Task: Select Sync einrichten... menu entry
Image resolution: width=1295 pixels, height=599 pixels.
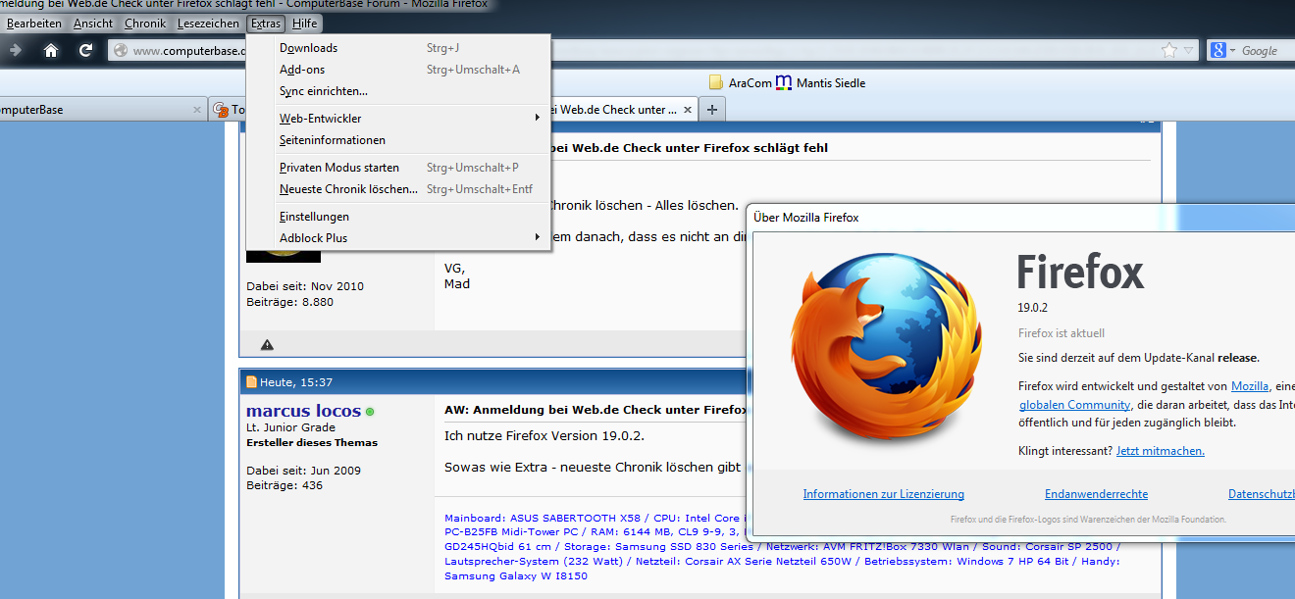Action: [398, 91]
